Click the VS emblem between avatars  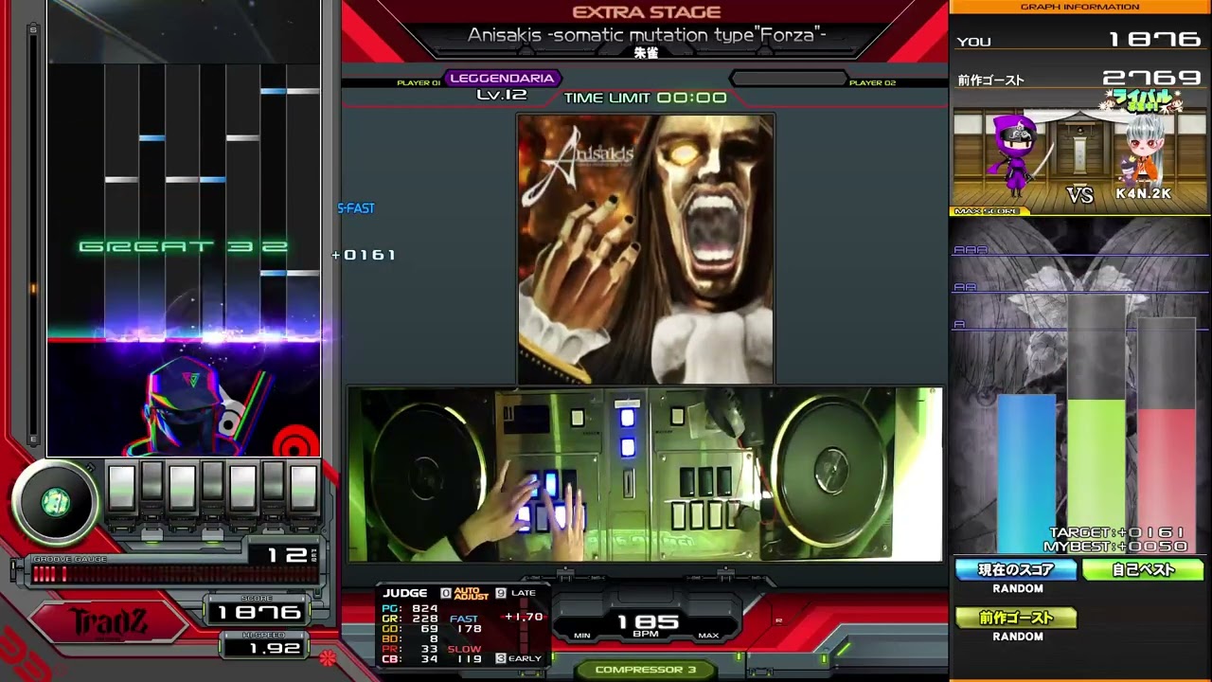pyautogui.click(x=1079, y=195)
